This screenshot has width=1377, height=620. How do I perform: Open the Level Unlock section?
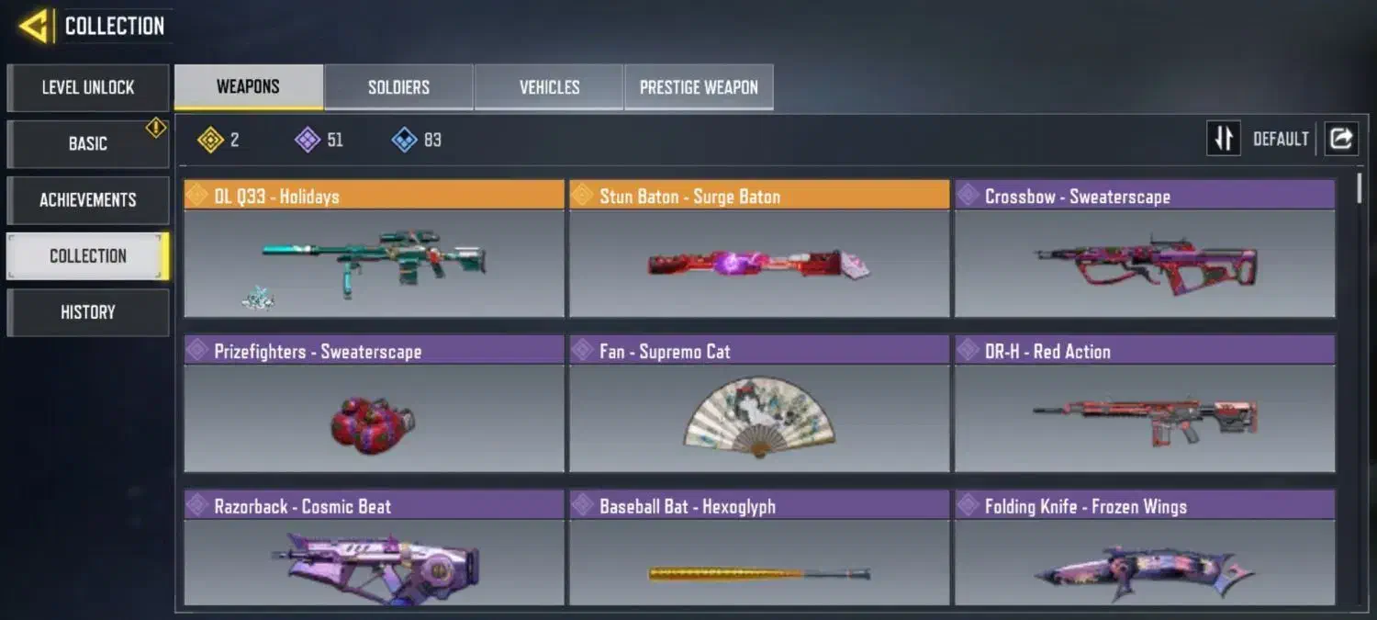pyautogui.click(x=88, y=87)
